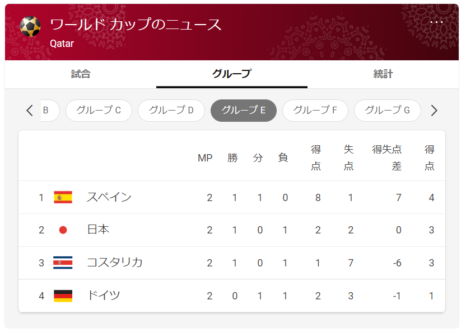Open the コスタリカ team row
This screenshot has height=334, width=466.
(x=232, y=263)
